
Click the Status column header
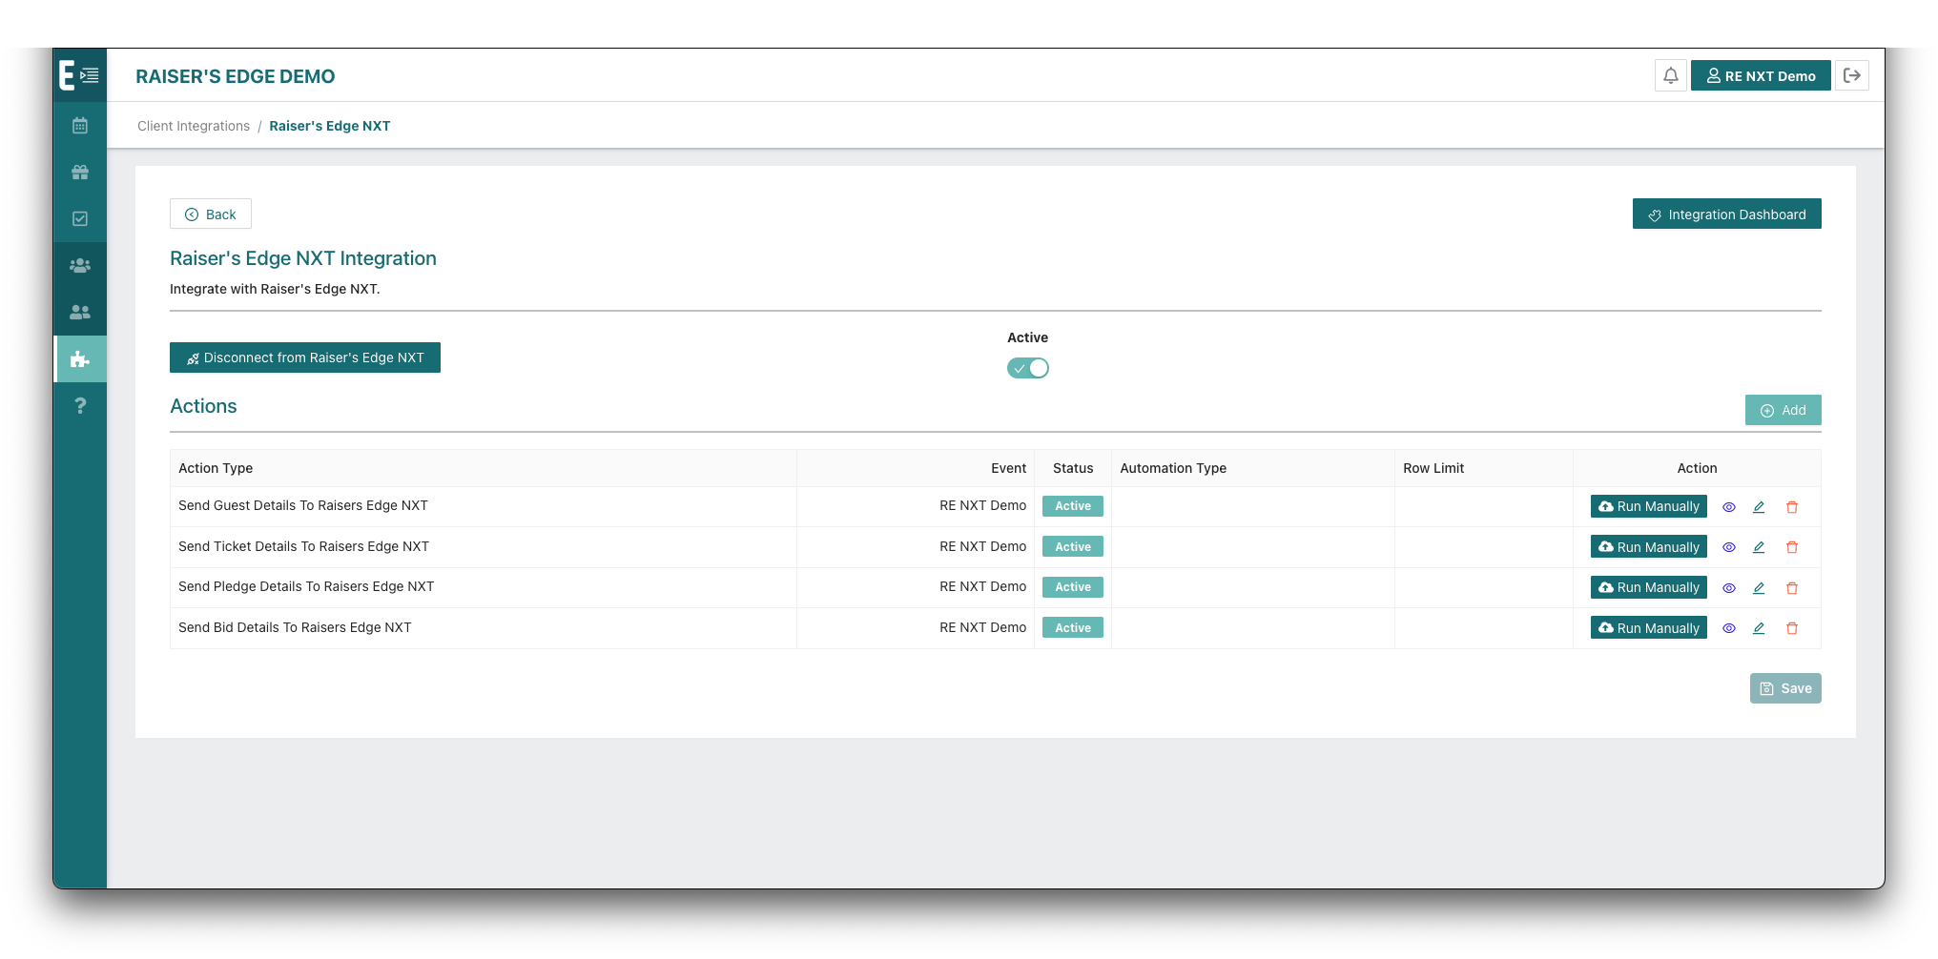pos(1073,468)
